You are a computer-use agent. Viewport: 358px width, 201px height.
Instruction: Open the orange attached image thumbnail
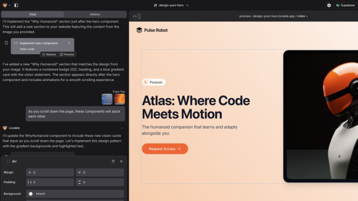click(x=119, y=99)
